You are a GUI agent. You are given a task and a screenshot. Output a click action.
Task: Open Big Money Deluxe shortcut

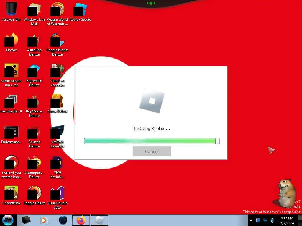click(x=34, y=106)
